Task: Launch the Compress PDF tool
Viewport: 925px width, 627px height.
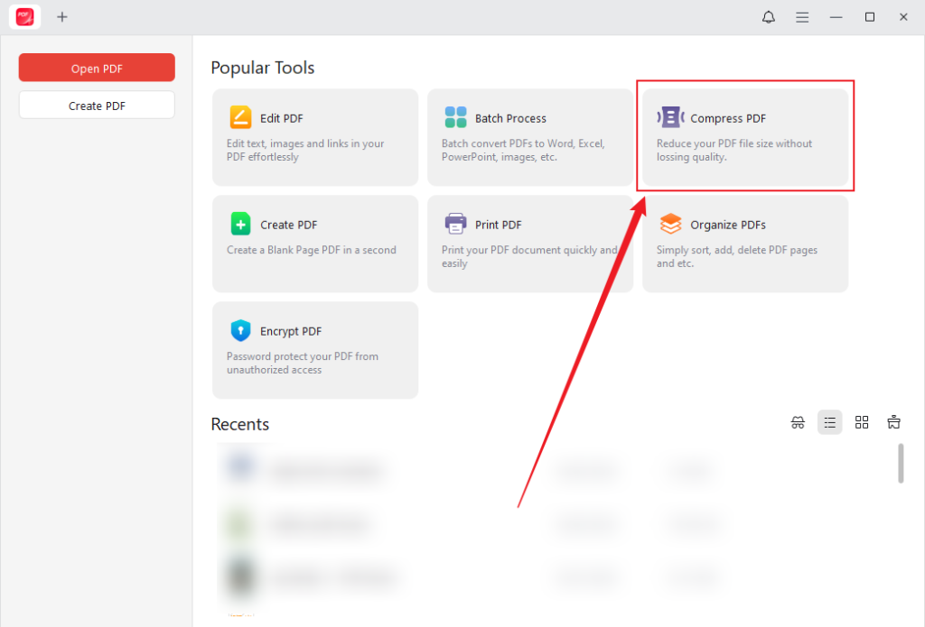Action: tap(744, 135)
